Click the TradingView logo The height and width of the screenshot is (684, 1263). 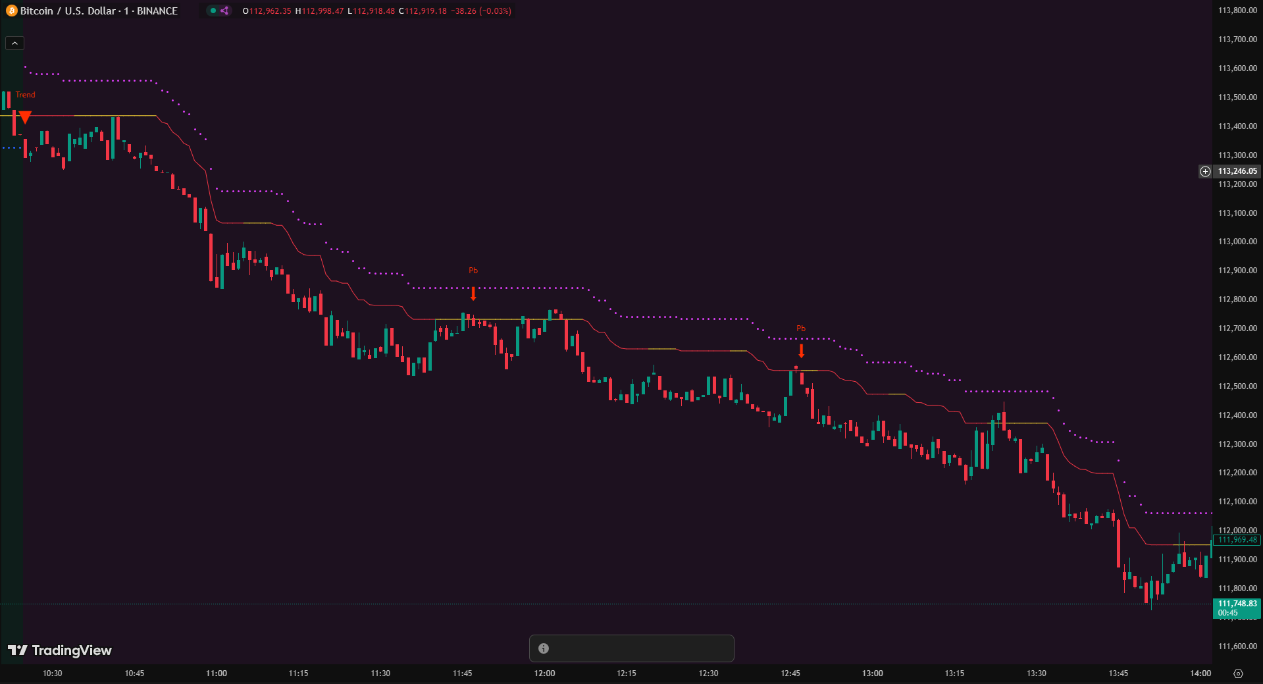tap(60, 650)
